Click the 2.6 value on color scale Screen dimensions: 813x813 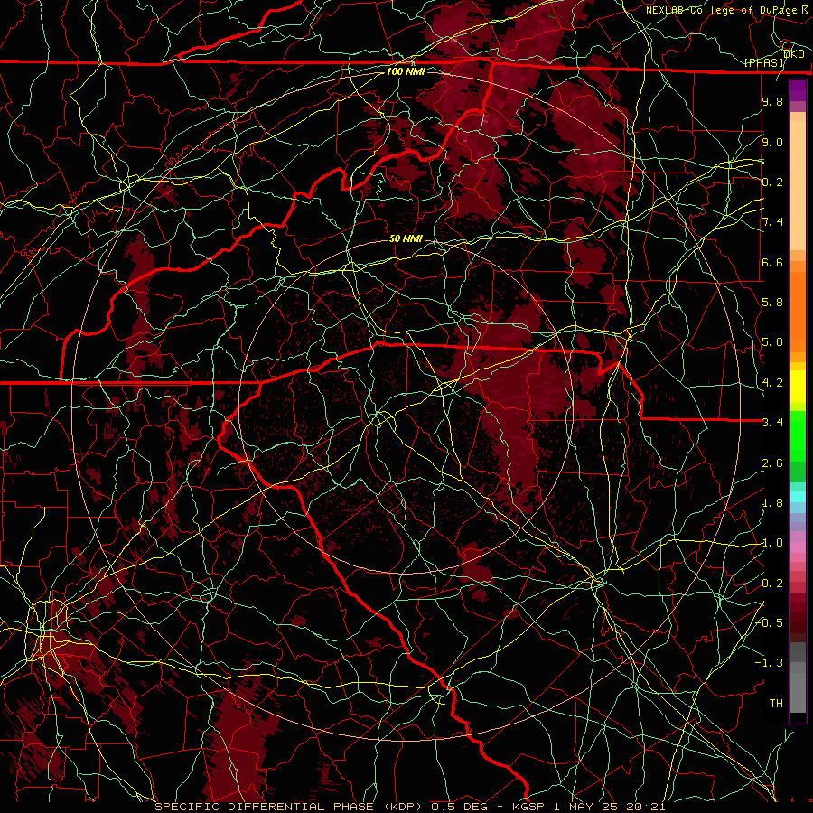pyautogui.click(x=772, y=463)
